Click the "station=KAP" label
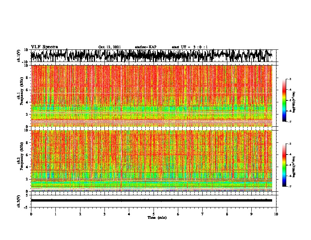Screen dimensions: 311x240 (x=146, y=47)
